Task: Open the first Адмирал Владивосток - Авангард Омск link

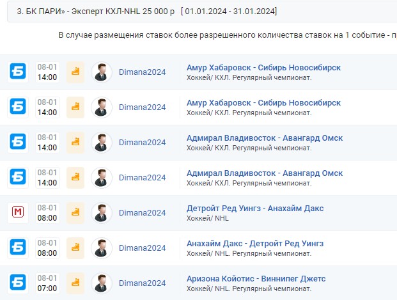Action: 265,138
